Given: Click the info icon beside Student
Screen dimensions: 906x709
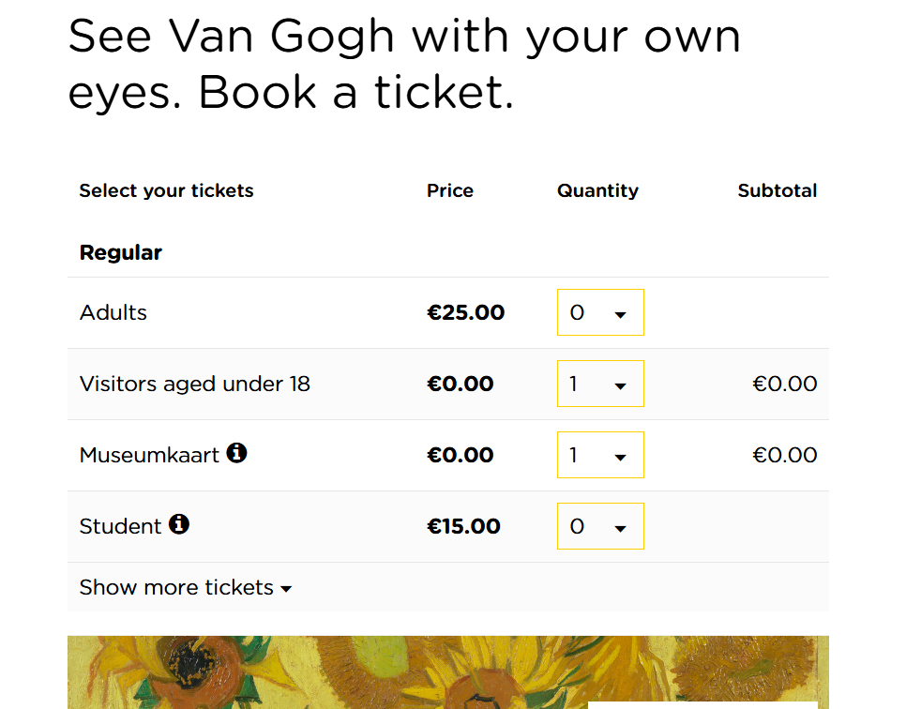Looking at the screenshot, I should (179, 525).
